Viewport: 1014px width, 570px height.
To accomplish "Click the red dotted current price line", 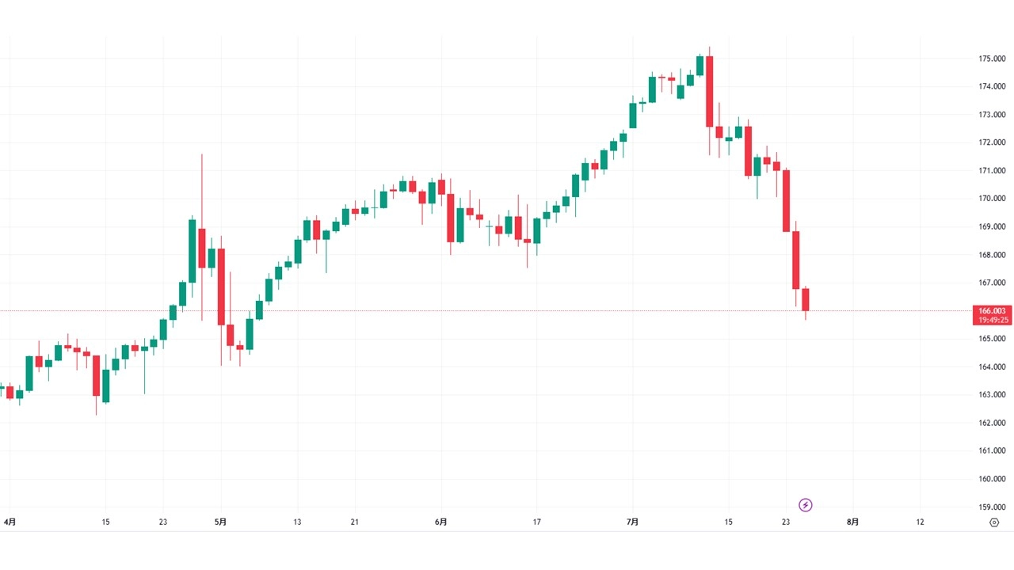I will (475, 310).
